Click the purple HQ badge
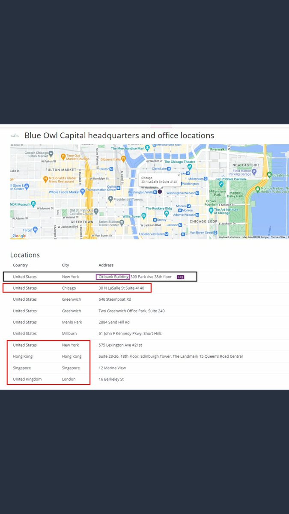 click(x=180, y=277)
